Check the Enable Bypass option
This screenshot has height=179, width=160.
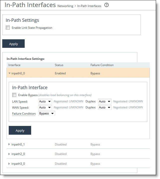14,95
